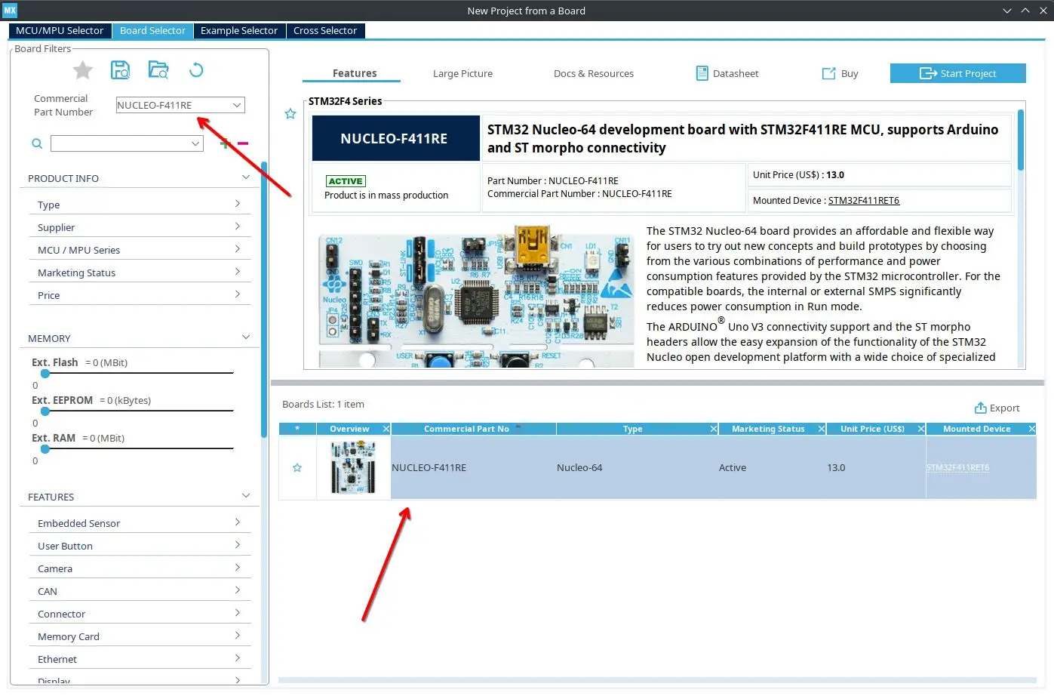The width and height of the screenshot is (1054, 696).
Task: Click the Board Filters panel scrollbar
Action: point(264,300)
